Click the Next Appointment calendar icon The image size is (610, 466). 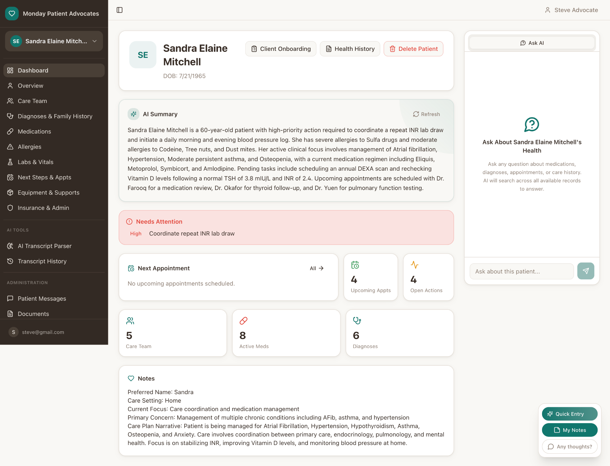point(131,268)
